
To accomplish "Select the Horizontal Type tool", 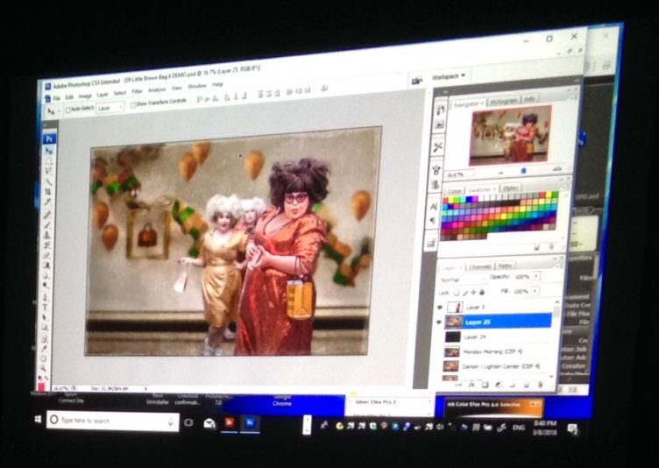I will point(46,308).
